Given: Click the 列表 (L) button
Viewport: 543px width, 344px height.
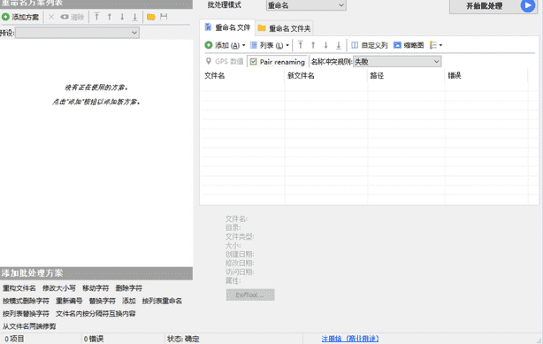Looking at the screenshot, I should [x=266, y=45].
